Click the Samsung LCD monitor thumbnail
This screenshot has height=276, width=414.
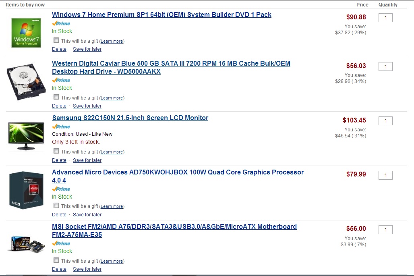pos(26,136)
